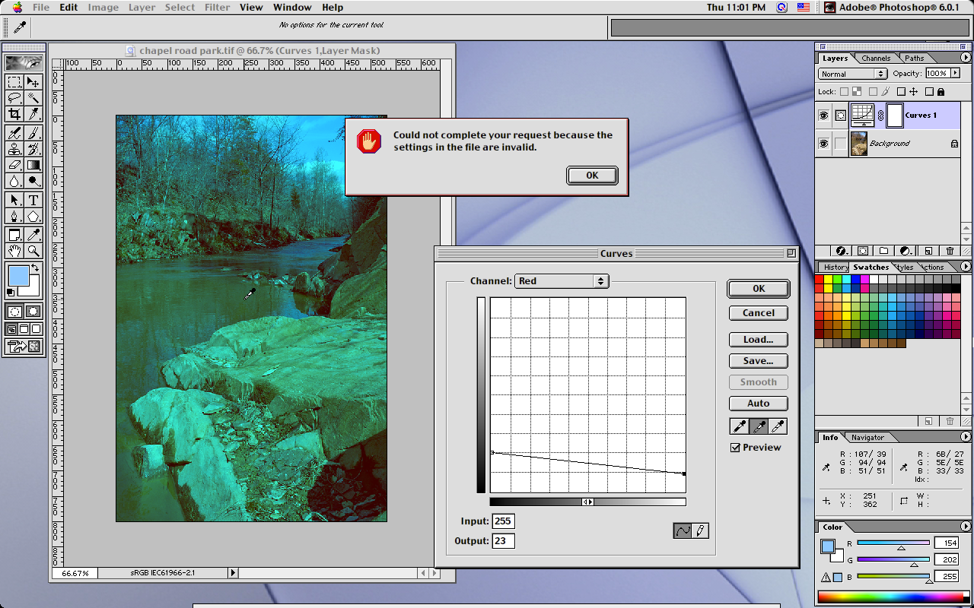Open the Opacity slider arrow
Image resolution: width=974 pixels, height=608 pixels.
pos(954,74)
